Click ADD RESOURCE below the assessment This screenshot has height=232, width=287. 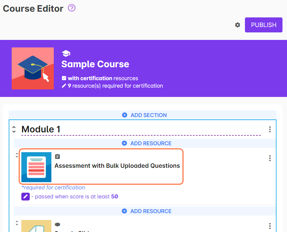point(147,211)
